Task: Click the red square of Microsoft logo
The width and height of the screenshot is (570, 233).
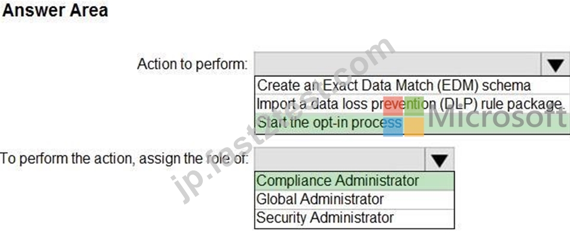Action: tap(393, 106)
